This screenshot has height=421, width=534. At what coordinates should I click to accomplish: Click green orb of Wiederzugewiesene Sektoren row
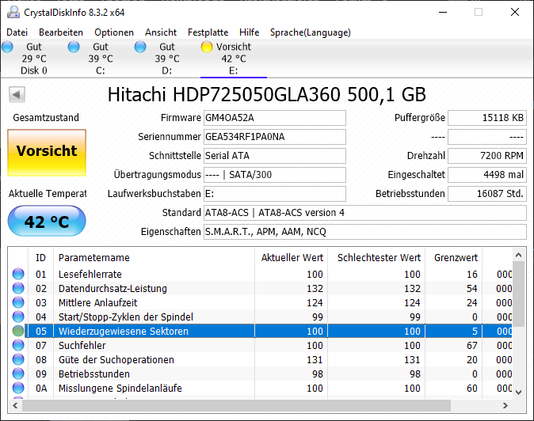point(18,332)
